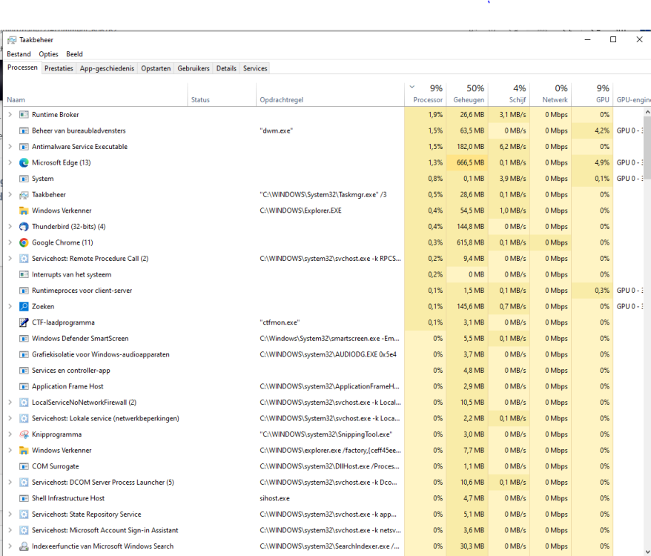651x556 pixels.
Task: Click the Microsoft Edge process icon
Action: (24, 162)
